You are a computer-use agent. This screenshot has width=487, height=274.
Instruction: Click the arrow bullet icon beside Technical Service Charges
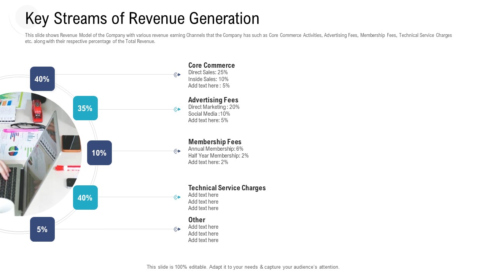177,197
